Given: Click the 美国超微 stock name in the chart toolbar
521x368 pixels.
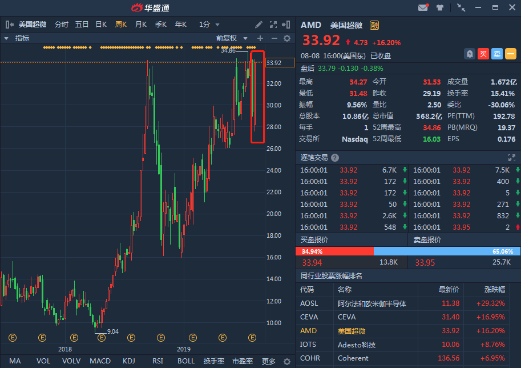Looking at the screenshot, I should pos(33,25).
